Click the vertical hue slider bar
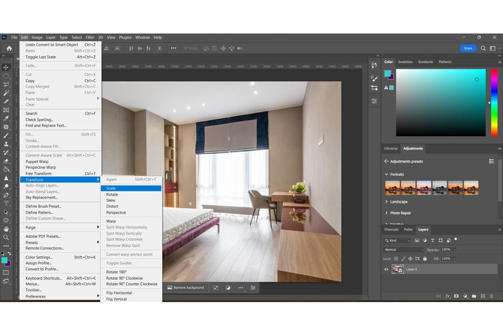The height and width of the screenshot is (335, 503). [x=494, y=102]
